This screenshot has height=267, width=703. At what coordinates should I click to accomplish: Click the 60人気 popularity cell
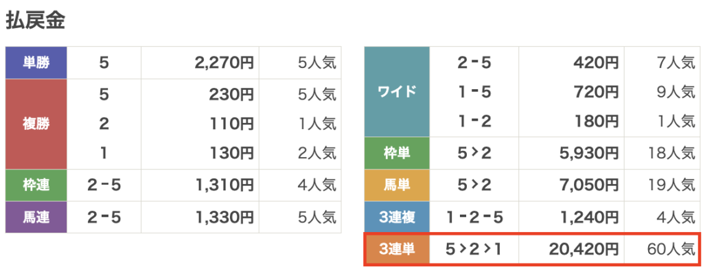pyautogui.click(x=671, y=249)
